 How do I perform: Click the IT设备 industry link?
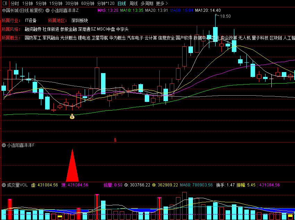coord(31,20)
